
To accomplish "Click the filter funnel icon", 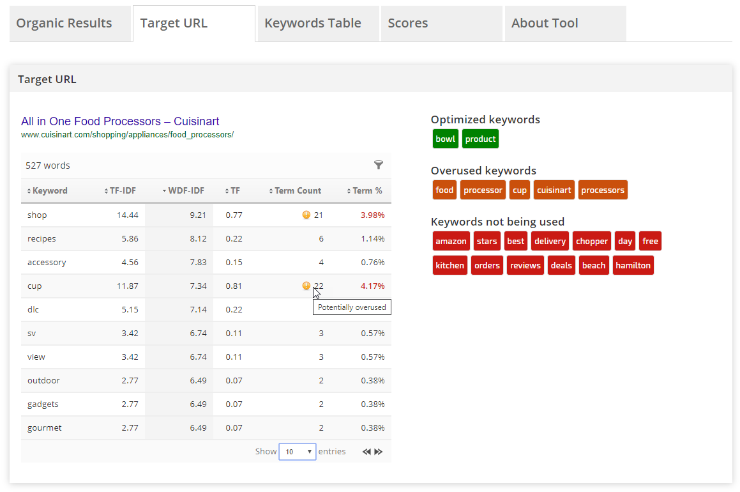I will (x=379, y=165).
